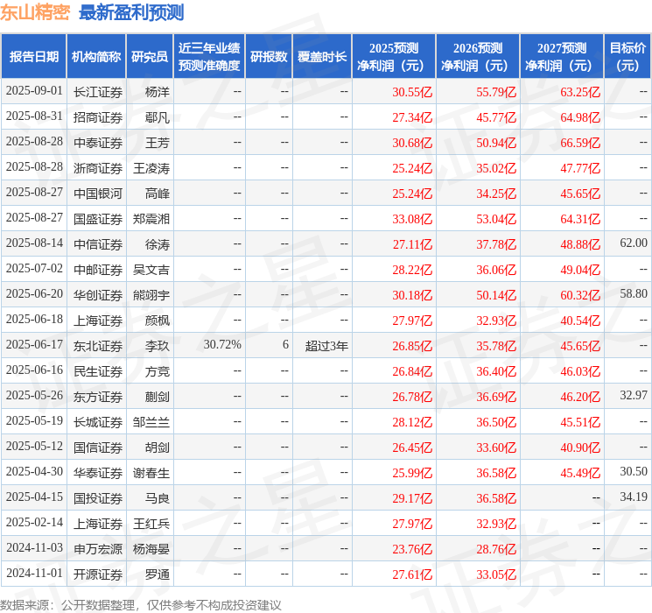The height and width of the screenshot is (613, 652).
Task: Click 中国银河 institution name
Action: (x=98, y=194)
